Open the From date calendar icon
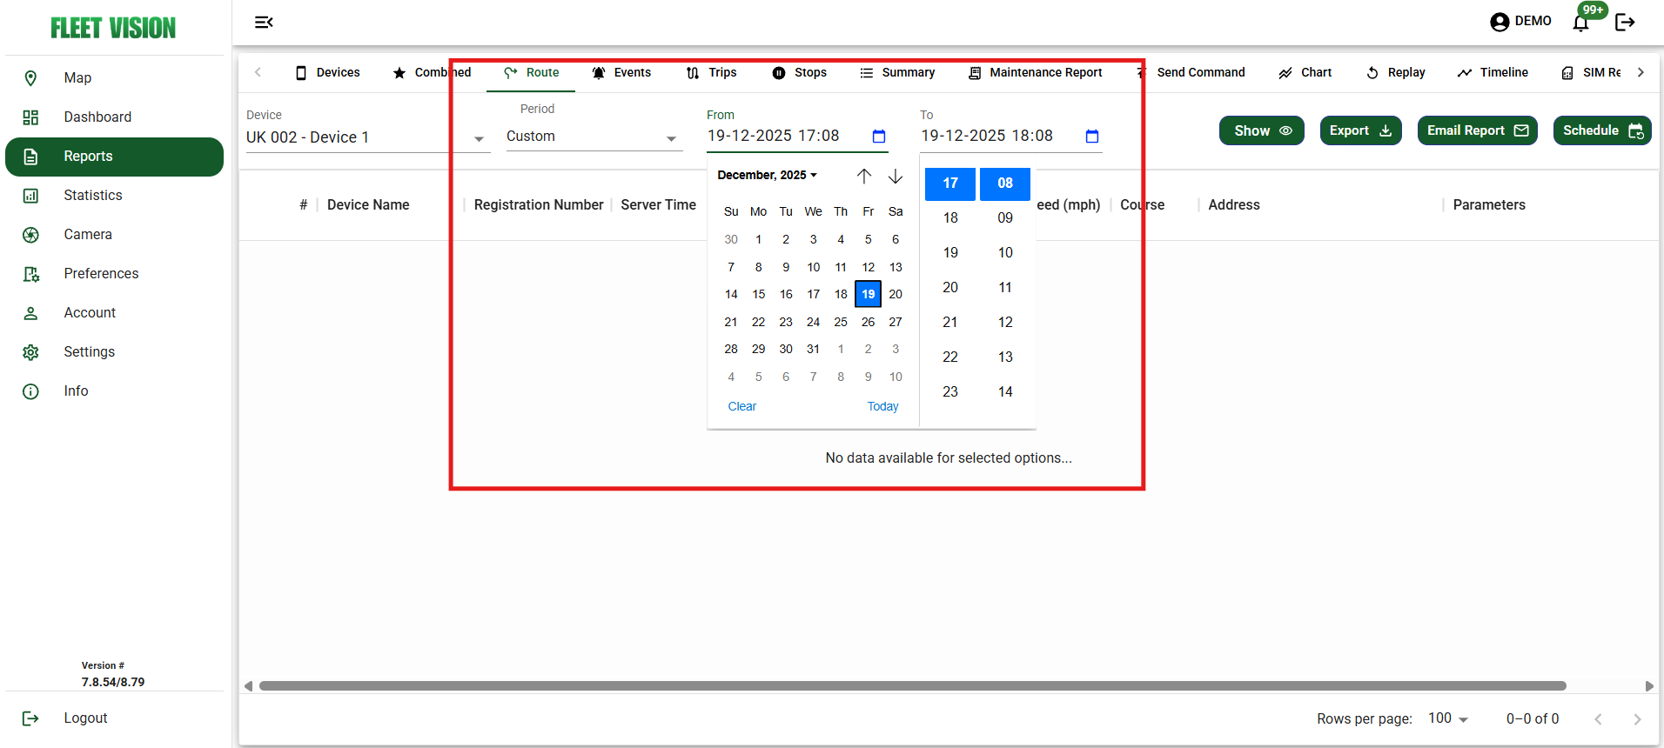The height and width of the screenshot is (748, 1664). pos(879,137)
